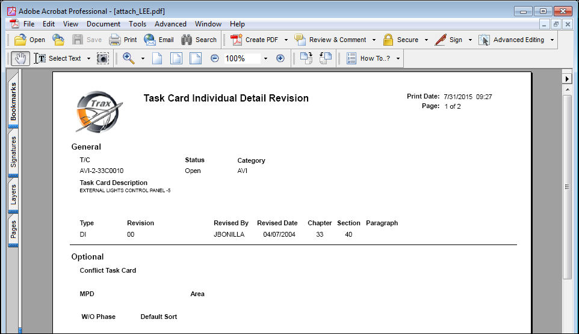Image resolution: width=579 pixels, height=334 pixels.
Task: Open the Layers side tab
Action: coord(13,195)
